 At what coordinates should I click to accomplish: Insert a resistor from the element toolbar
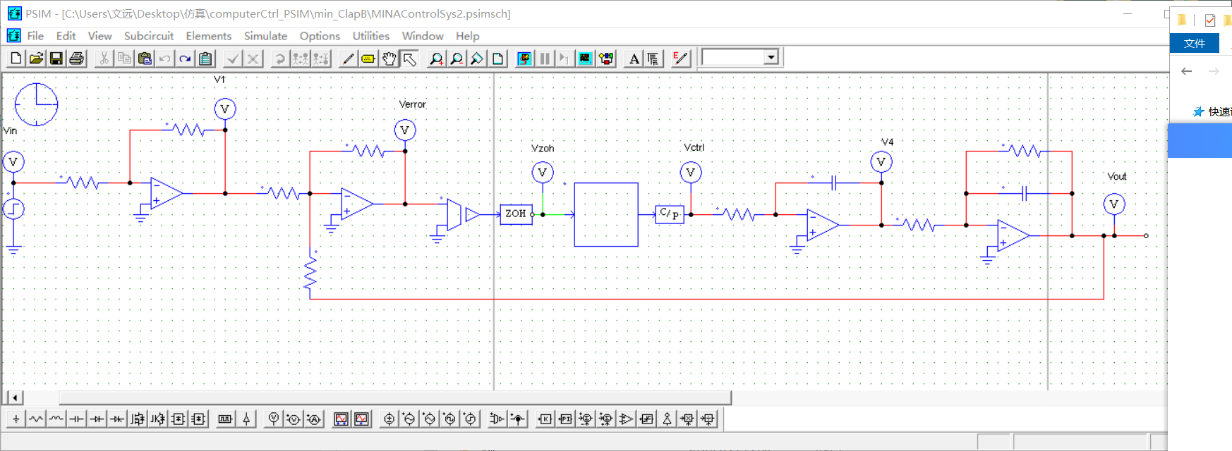coord(36,419)
